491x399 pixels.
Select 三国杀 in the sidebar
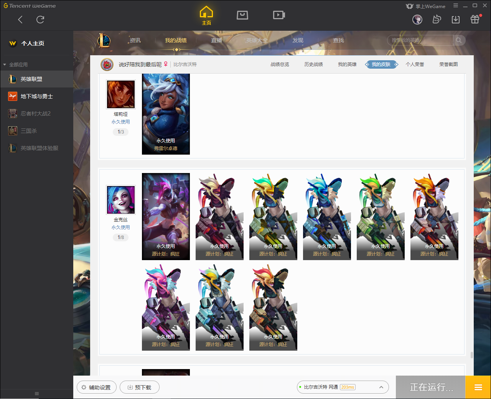click(x=36, y=131)
